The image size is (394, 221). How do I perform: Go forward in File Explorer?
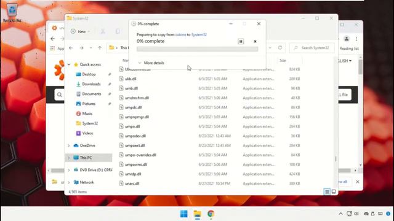(81, 48)
